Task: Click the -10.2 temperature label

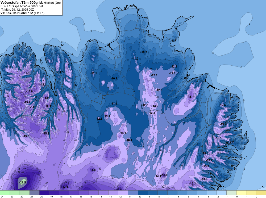Action: click(114, 79)
